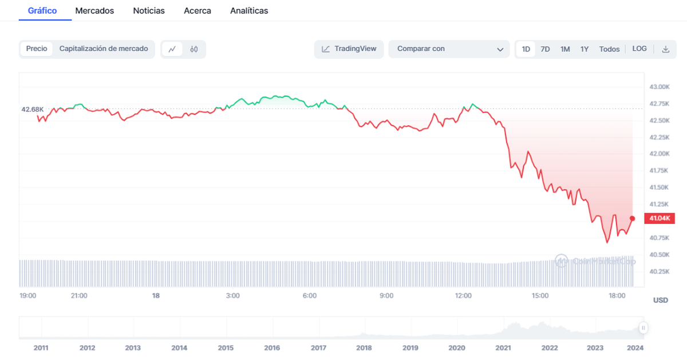Select Capitalización de mercado mode
Screen dimensions: 687x364
coord(104,49)
